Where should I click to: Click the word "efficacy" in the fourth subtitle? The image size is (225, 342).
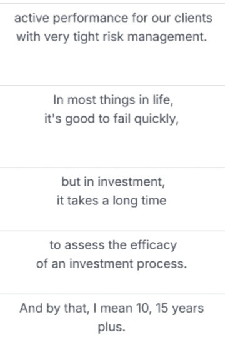click(x=154, y=245)
